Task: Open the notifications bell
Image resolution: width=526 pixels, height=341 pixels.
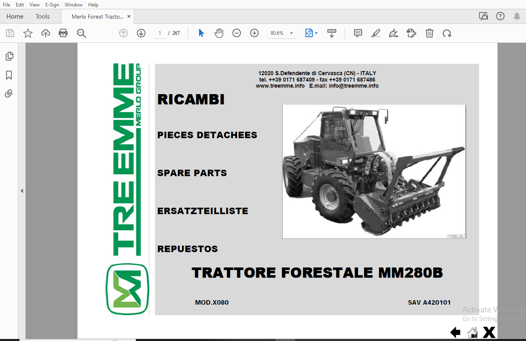Action: point(517,16)
